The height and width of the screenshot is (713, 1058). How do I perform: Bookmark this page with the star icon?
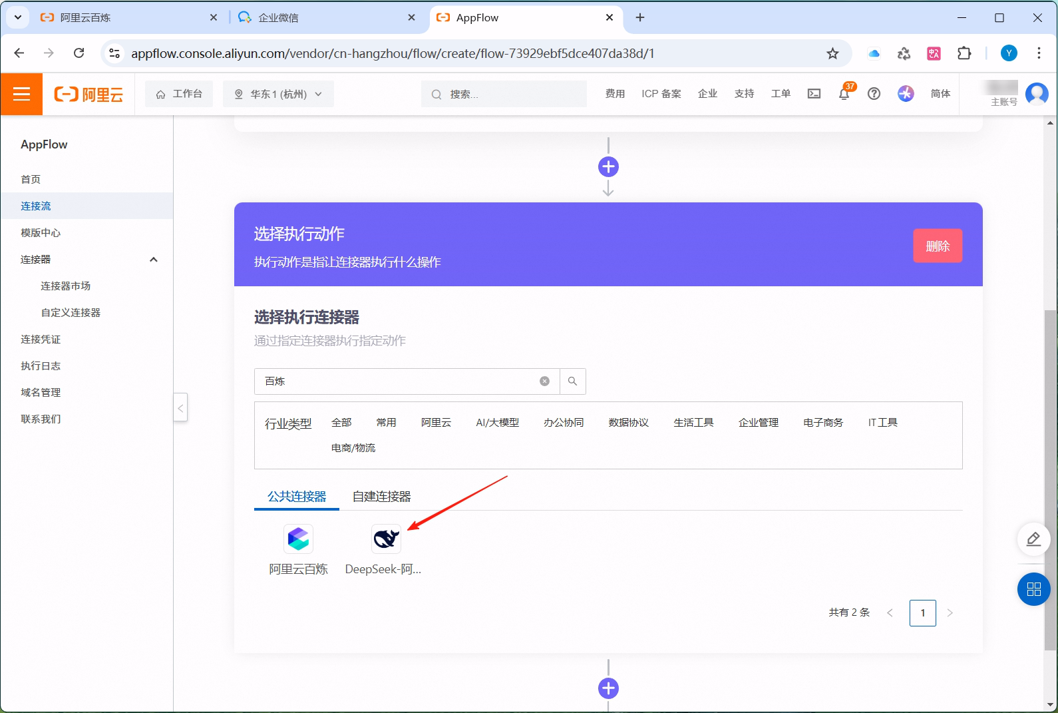pos(832,53)
